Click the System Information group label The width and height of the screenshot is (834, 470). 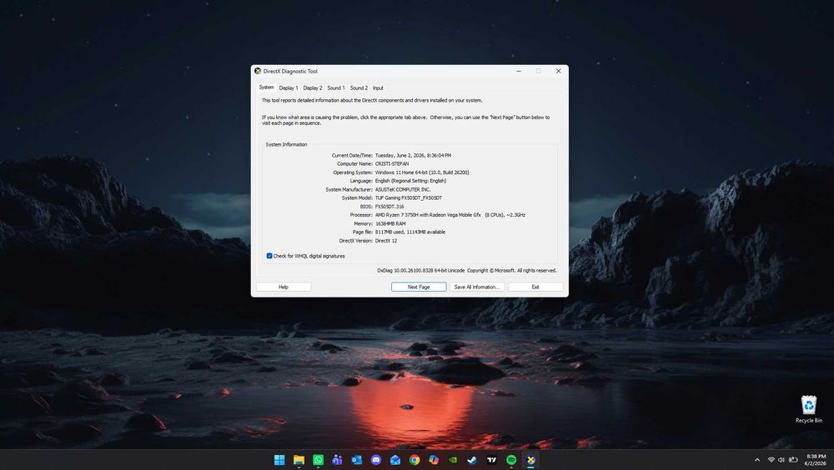click(x=286, y=144)
